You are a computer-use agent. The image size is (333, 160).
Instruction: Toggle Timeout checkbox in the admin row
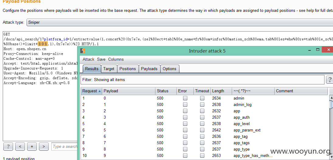pos(202,98)
